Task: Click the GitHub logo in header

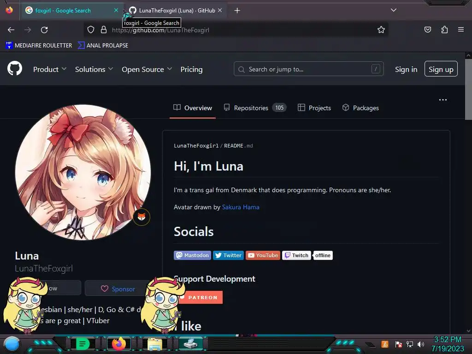Action: click(15, 68)
